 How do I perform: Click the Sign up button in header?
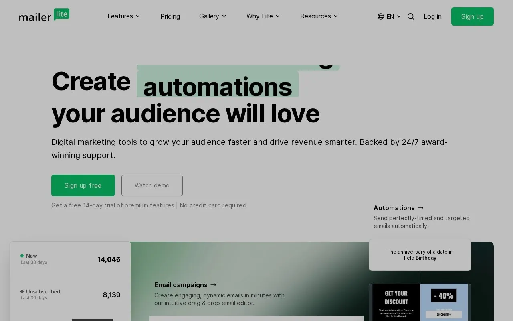[x=472, y=16]
